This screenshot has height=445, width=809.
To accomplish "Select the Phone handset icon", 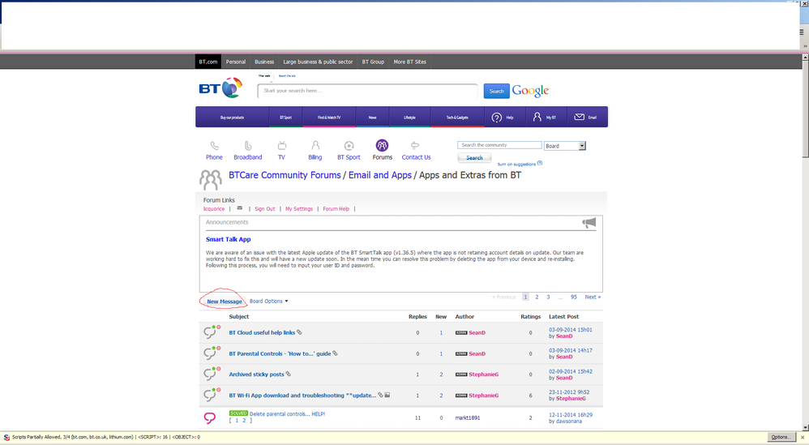I will coord(214,146).
